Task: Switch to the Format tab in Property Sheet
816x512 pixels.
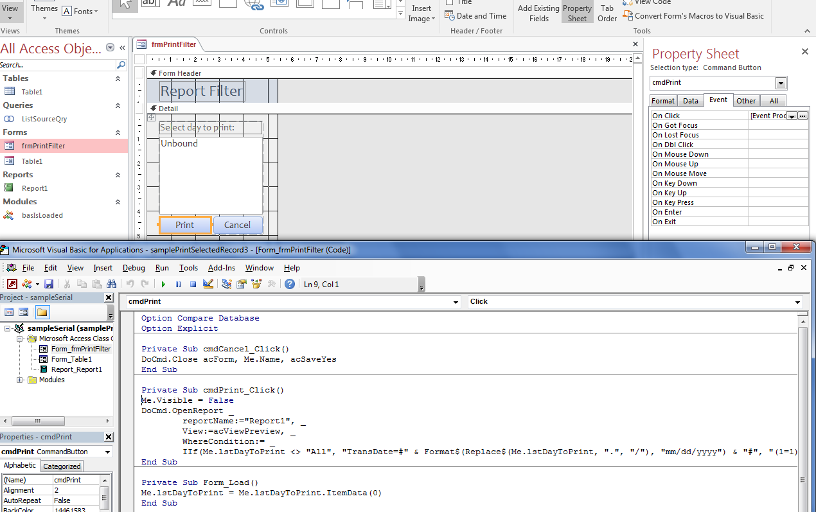Action: pyautogui.click(x=662, y=101)
